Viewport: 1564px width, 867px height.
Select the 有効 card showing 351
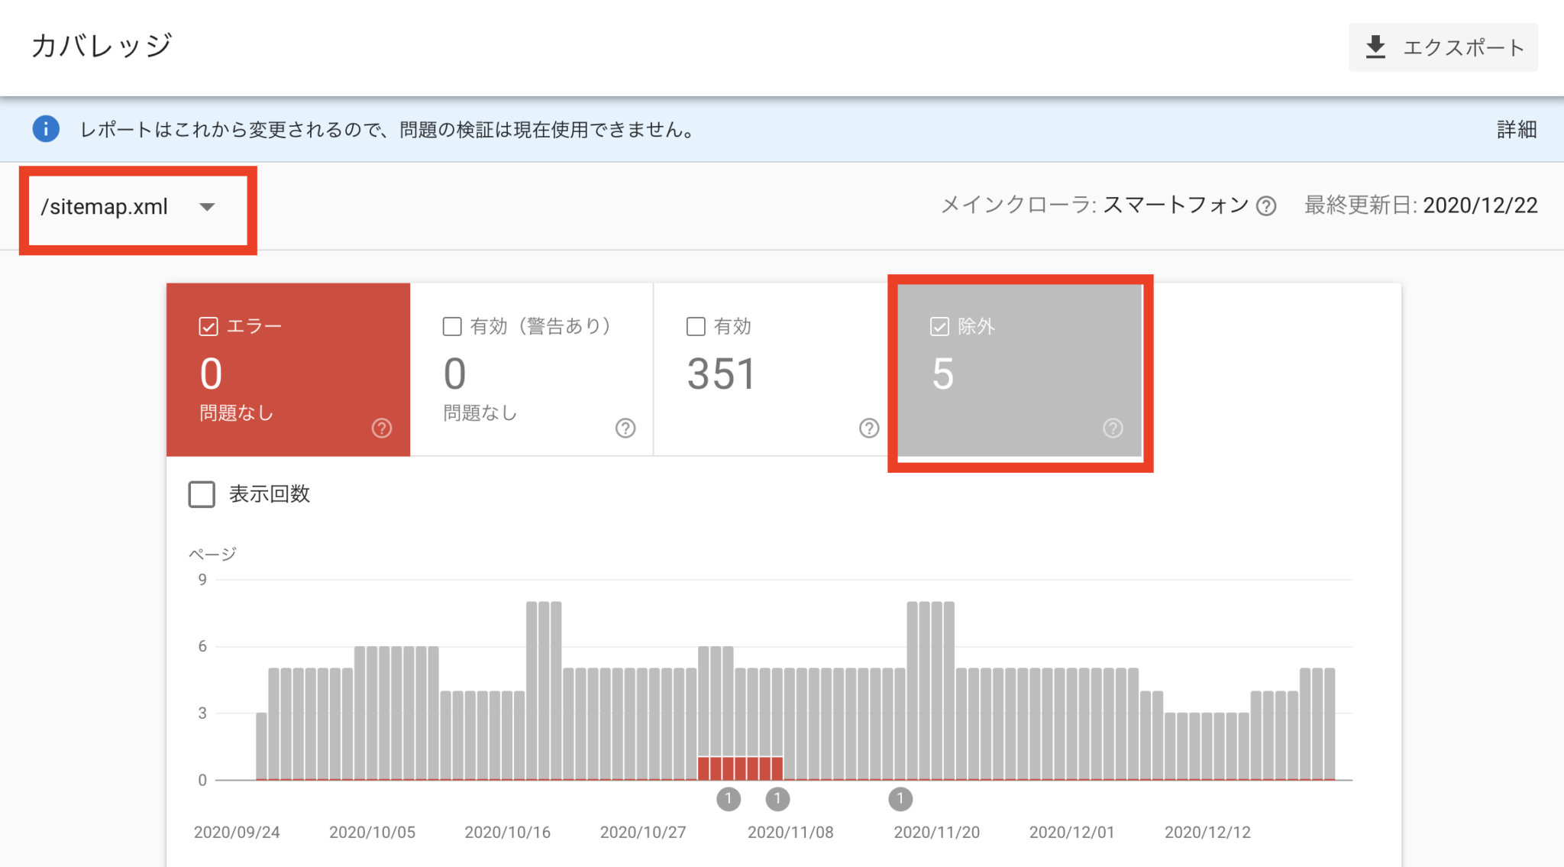(x=775, y=370)
